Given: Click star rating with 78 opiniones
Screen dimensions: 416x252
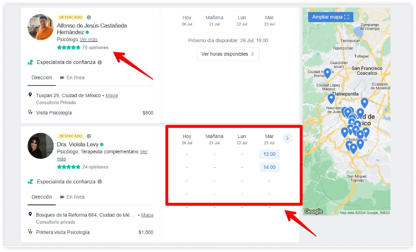Looking at the screenshot, I should click(68, 48).
